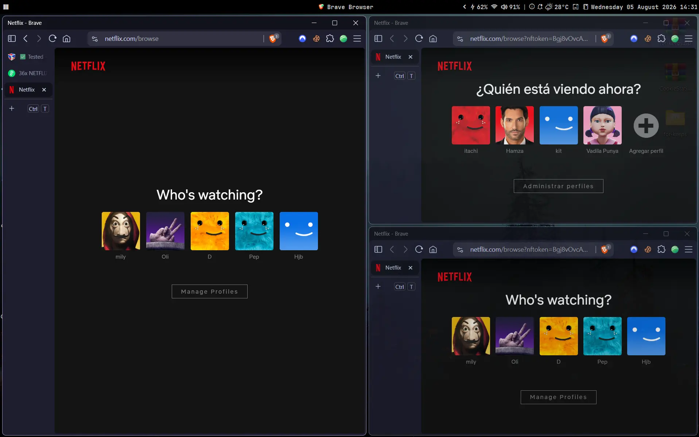Viewport: 699px width, 437px height.
Task: Open the Extensions puzzle menu in left window
Action: pos(330,39)
